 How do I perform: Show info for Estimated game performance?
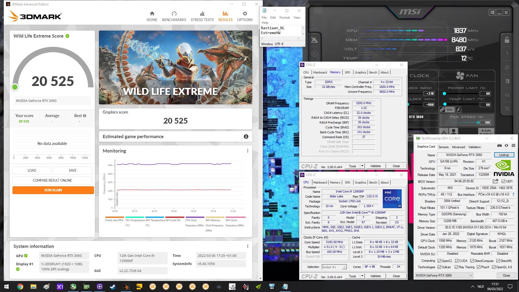pyautogui.click(x=246, y=137)
